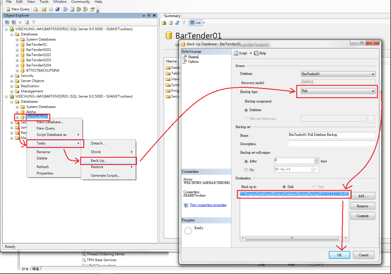
Task: Open the List view dropdown arrow
Action: (x=204, y=23)
